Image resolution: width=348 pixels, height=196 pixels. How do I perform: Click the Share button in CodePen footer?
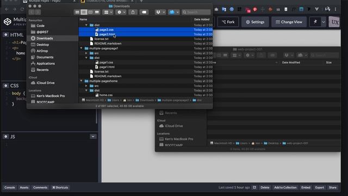point(332,187)
